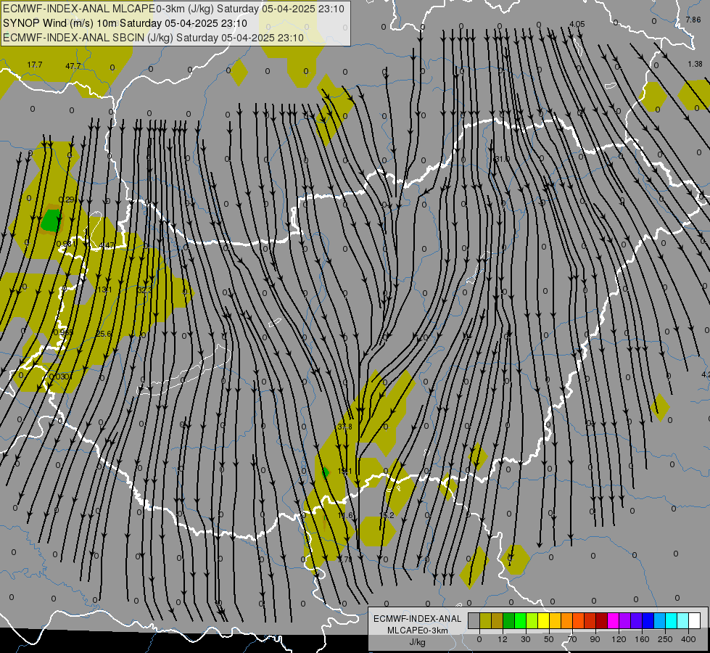Click the 1.38 value on the map

pos(695,64)
